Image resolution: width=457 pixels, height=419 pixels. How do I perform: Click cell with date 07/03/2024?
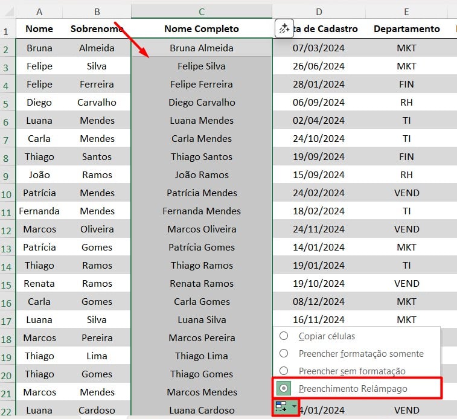tap(318, 48)
